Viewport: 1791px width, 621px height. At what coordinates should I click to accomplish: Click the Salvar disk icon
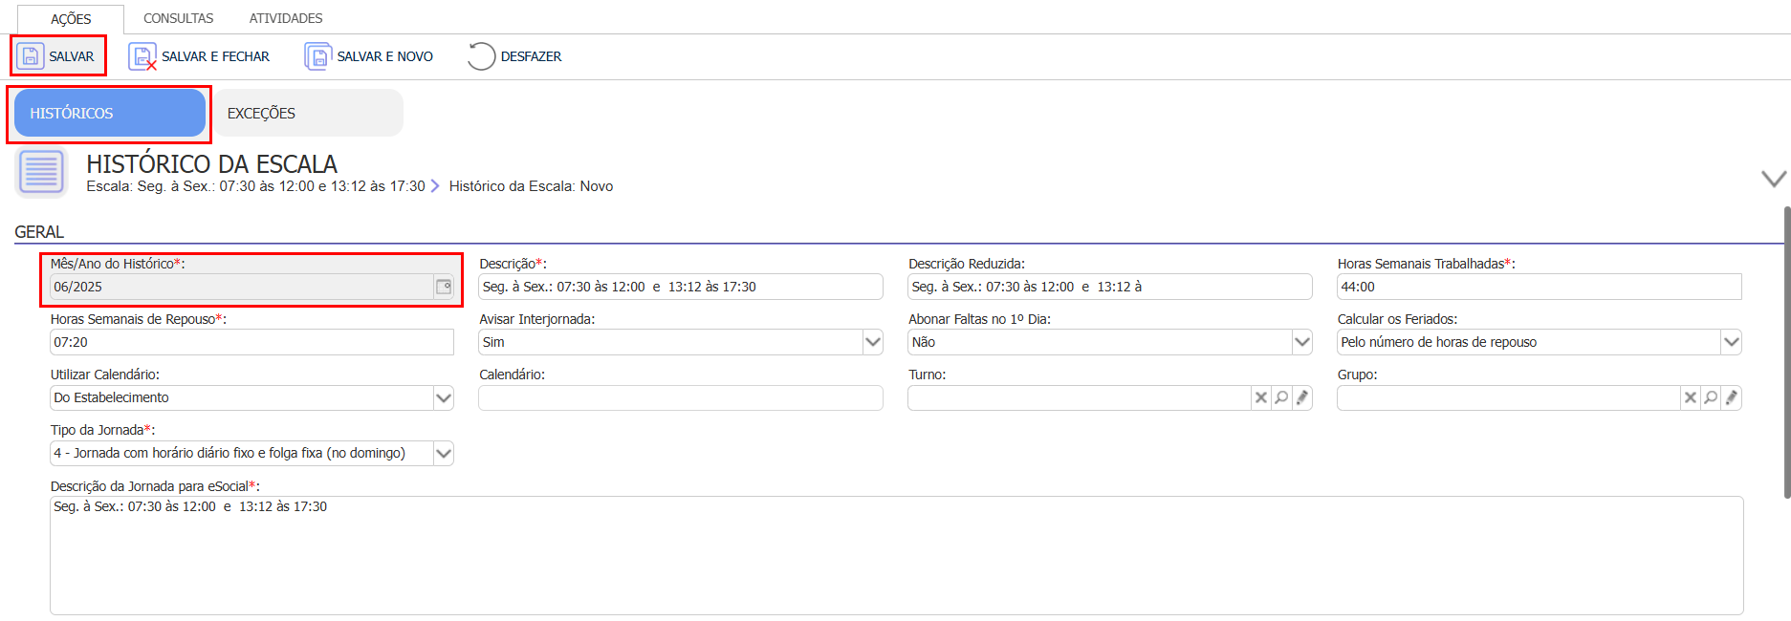point(31,56)
